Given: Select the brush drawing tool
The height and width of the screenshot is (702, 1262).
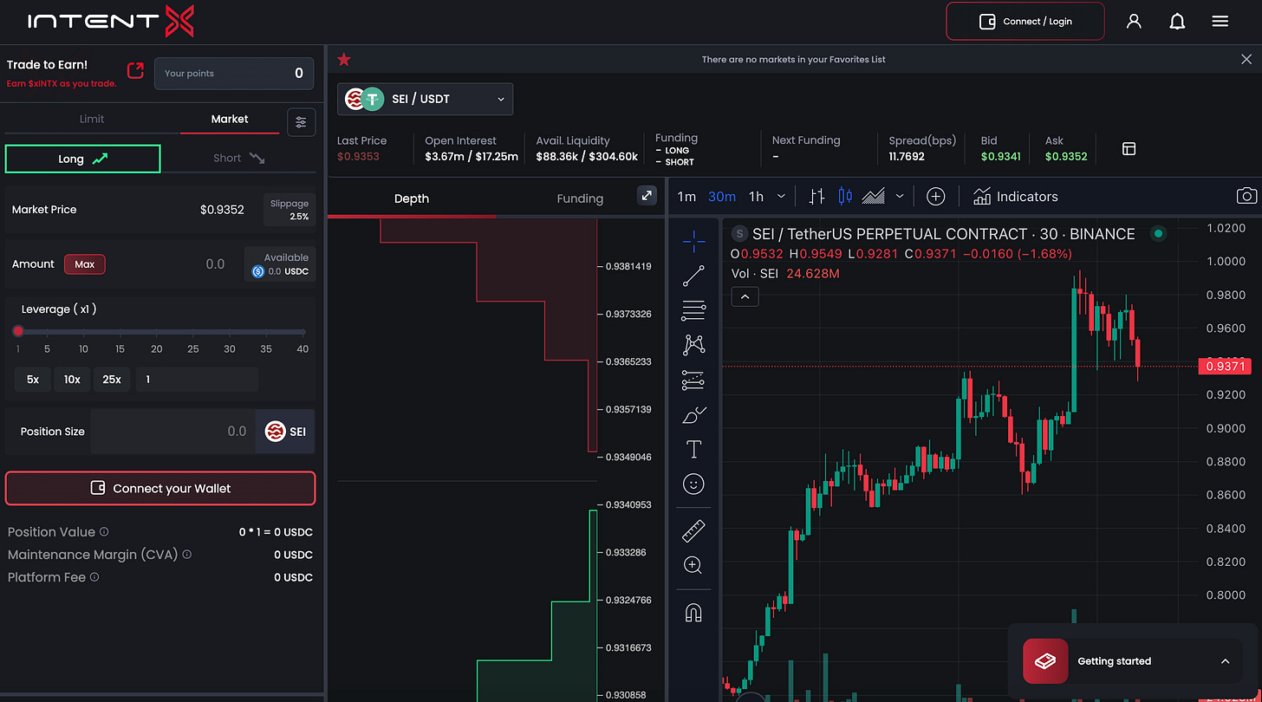Looking at the screenshot, I should [694, 415].
